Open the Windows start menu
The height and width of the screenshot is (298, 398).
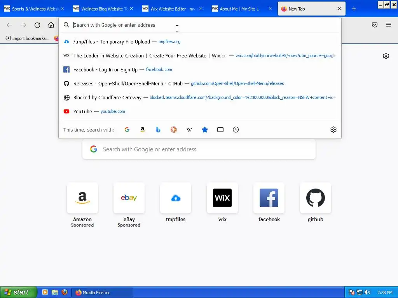[x=19, y=292]
